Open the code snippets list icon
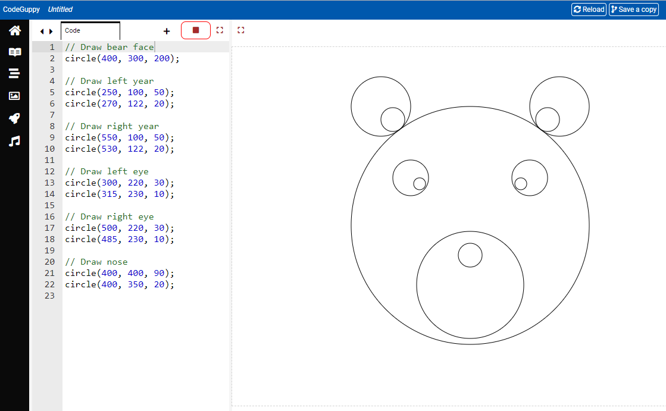Image resolution: width=666 pixels, height=411 pixels. point(14,73)
